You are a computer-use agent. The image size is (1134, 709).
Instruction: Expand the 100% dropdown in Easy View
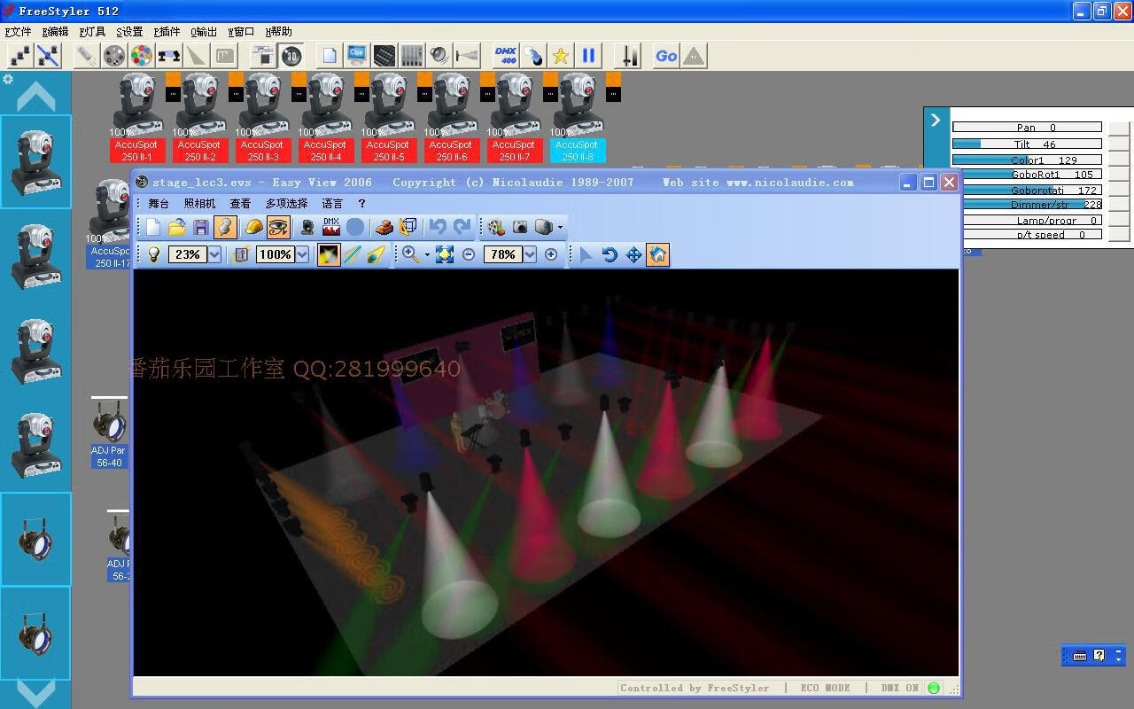click(x=302, y=255)
